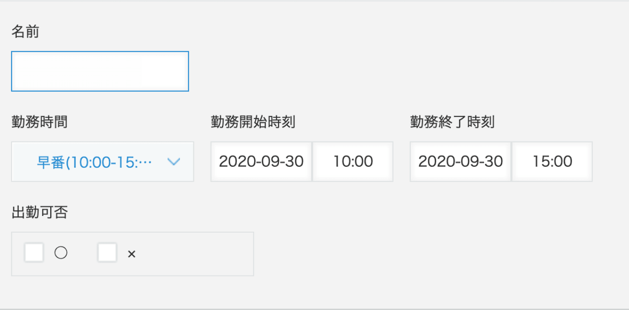The image size is (629, 310).
Task: Click the 名前 field label
Action: [25, 32]
